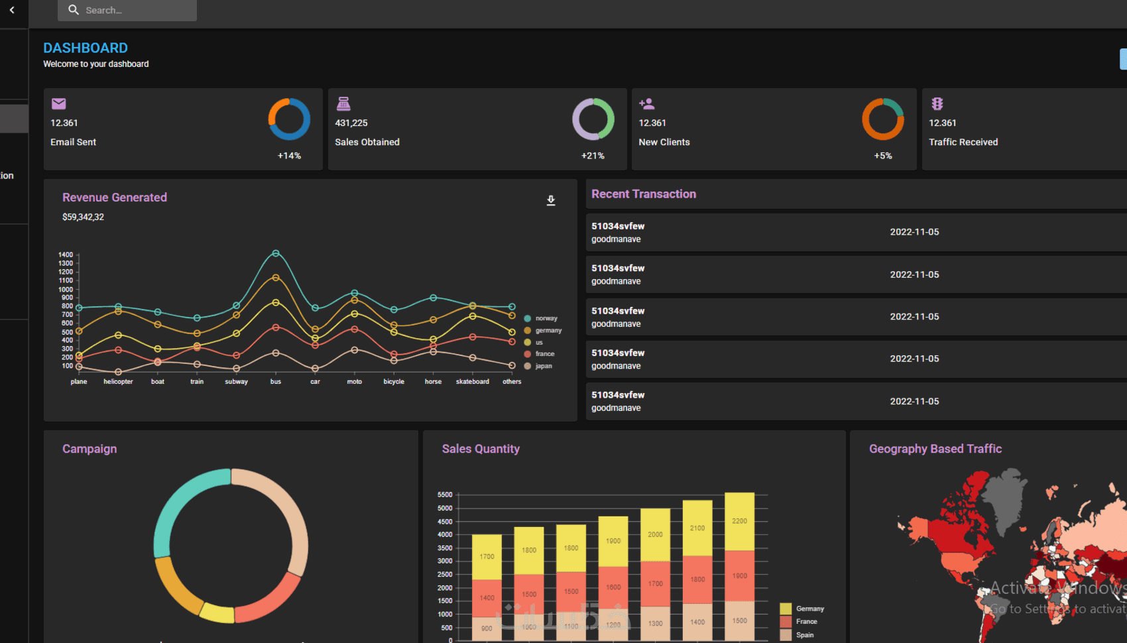Click the 12.361 value above New Clients
1127x643 pixels.
(652, 123)
